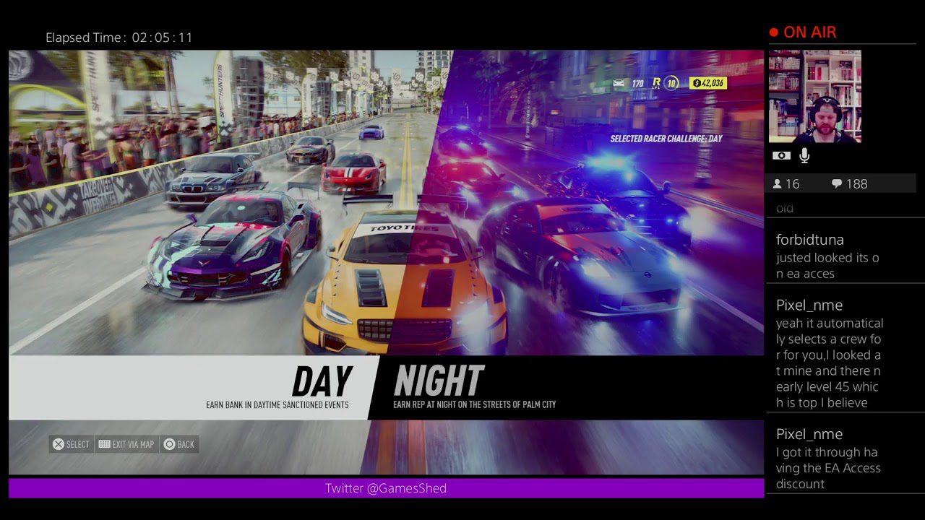Click the viewer count person icon
Viewport: 925px width, 520px height.
(777, 183)
